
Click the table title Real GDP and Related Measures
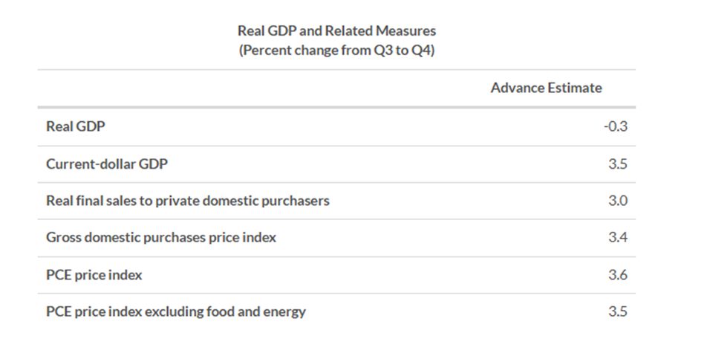coord(336,30)
